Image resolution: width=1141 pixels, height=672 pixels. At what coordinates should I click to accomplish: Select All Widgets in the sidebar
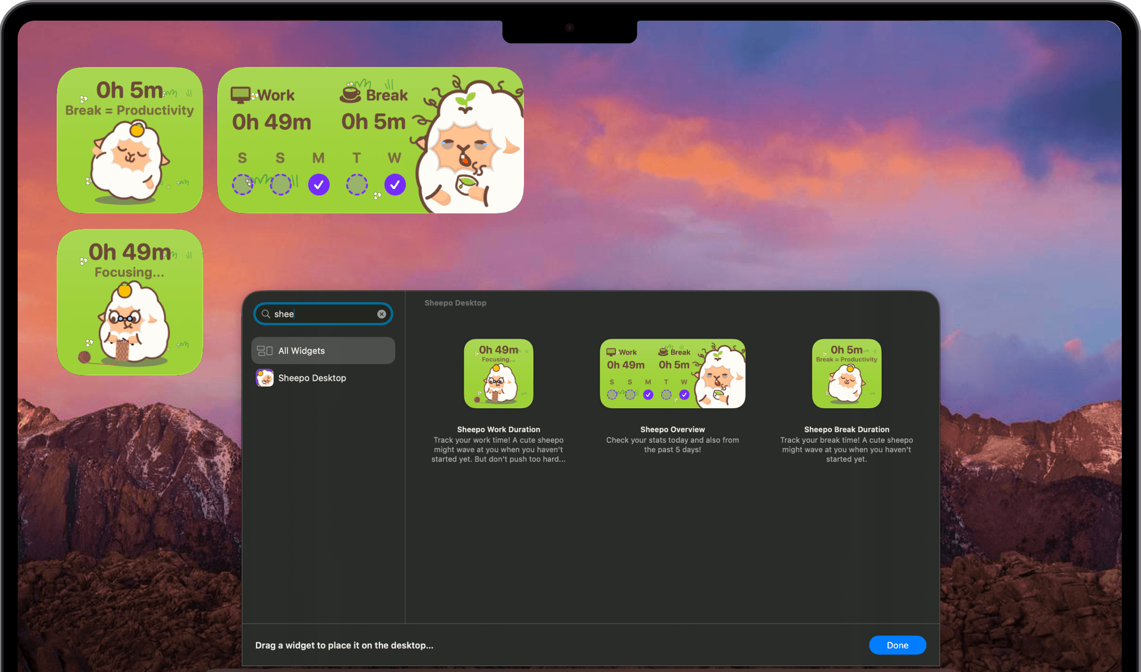pos(323,351)
